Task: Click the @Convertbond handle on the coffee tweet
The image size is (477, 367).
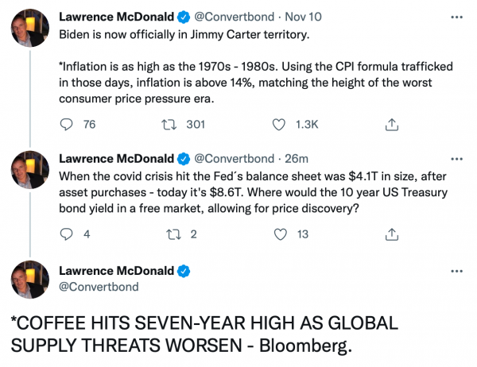Action: [x=99, y=287]
